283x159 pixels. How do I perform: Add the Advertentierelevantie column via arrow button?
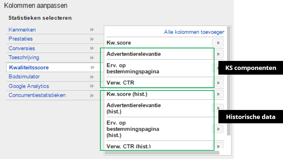(218, 54)
